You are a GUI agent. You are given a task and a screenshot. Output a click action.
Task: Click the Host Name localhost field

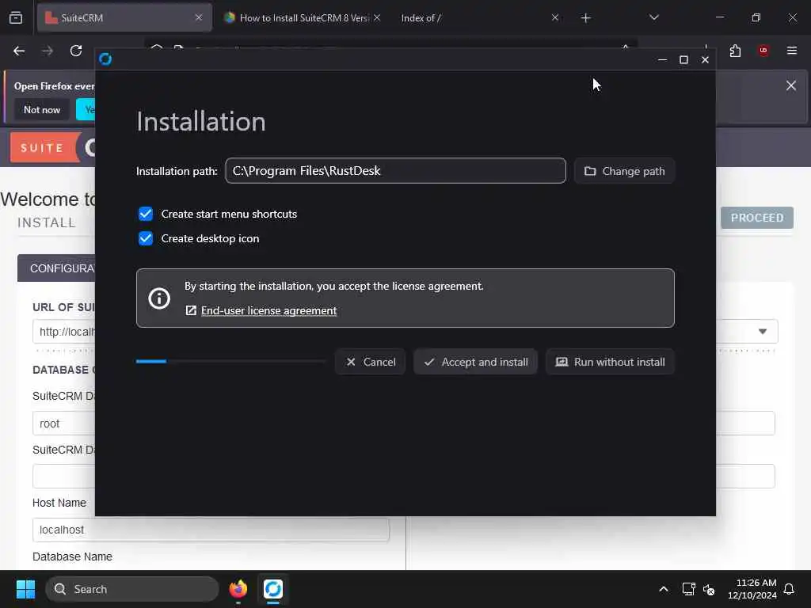(211, 530)
